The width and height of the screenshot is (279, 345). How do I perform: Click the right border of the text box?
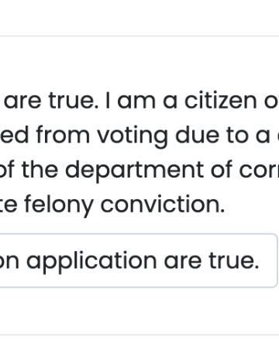(x=277, y=260)
